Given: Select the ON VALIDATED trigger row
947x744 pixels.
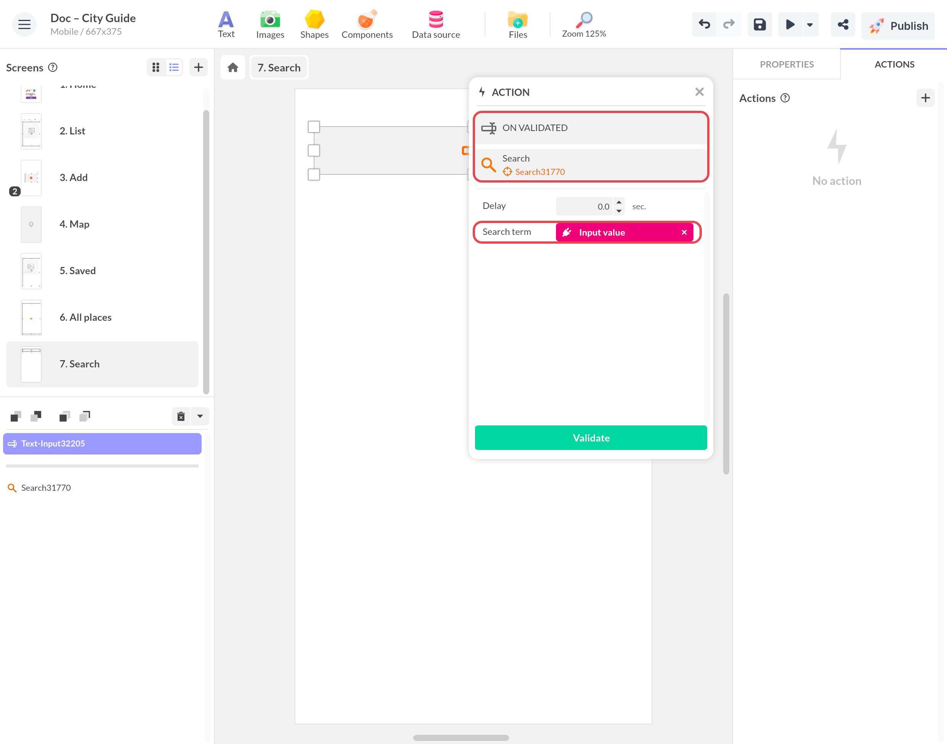Looking at the screenshot, I should (x=591, y=128).
